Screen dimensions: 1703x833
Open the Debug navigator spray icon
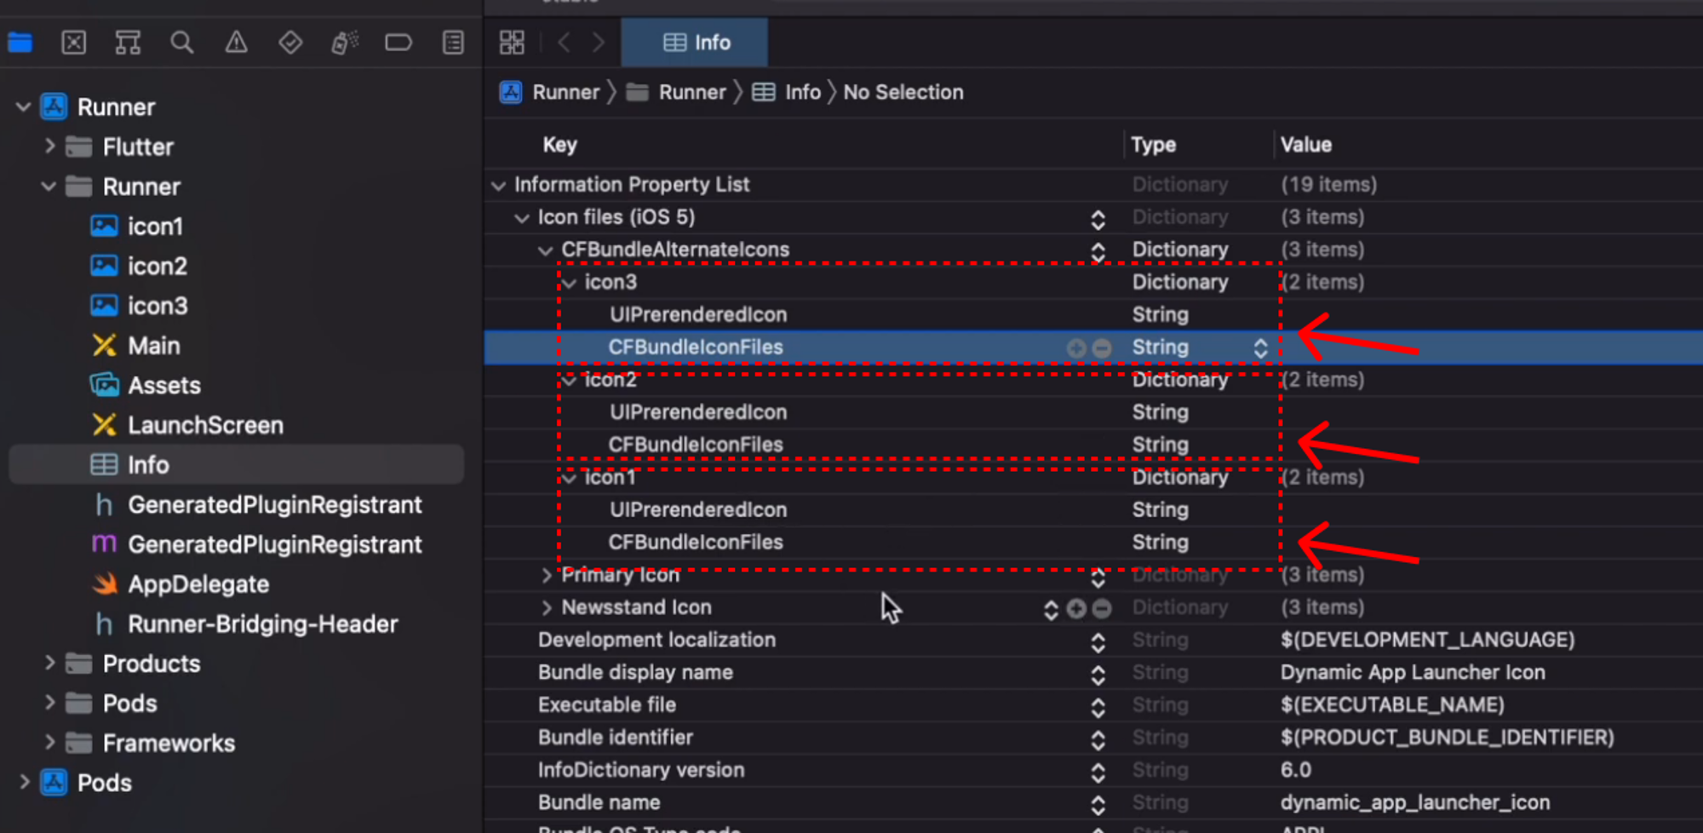tap(345, 42)
